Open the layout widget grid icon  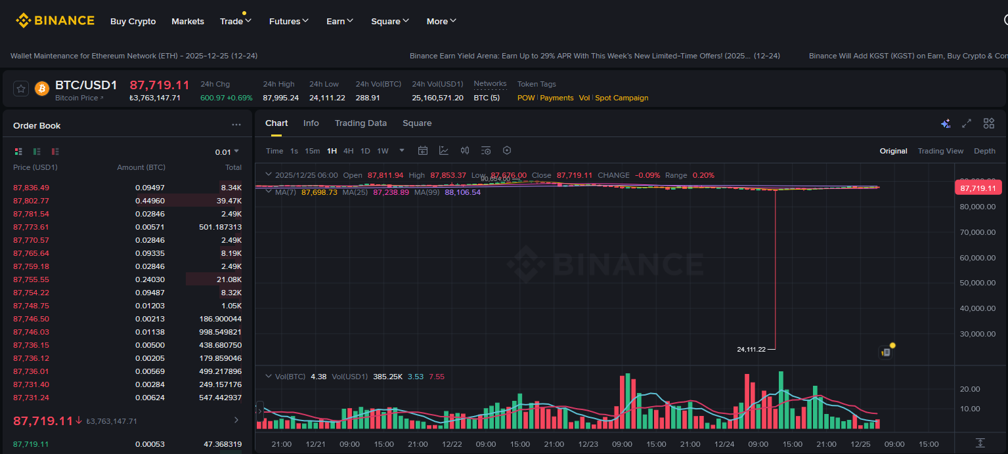tap(988, 123)
